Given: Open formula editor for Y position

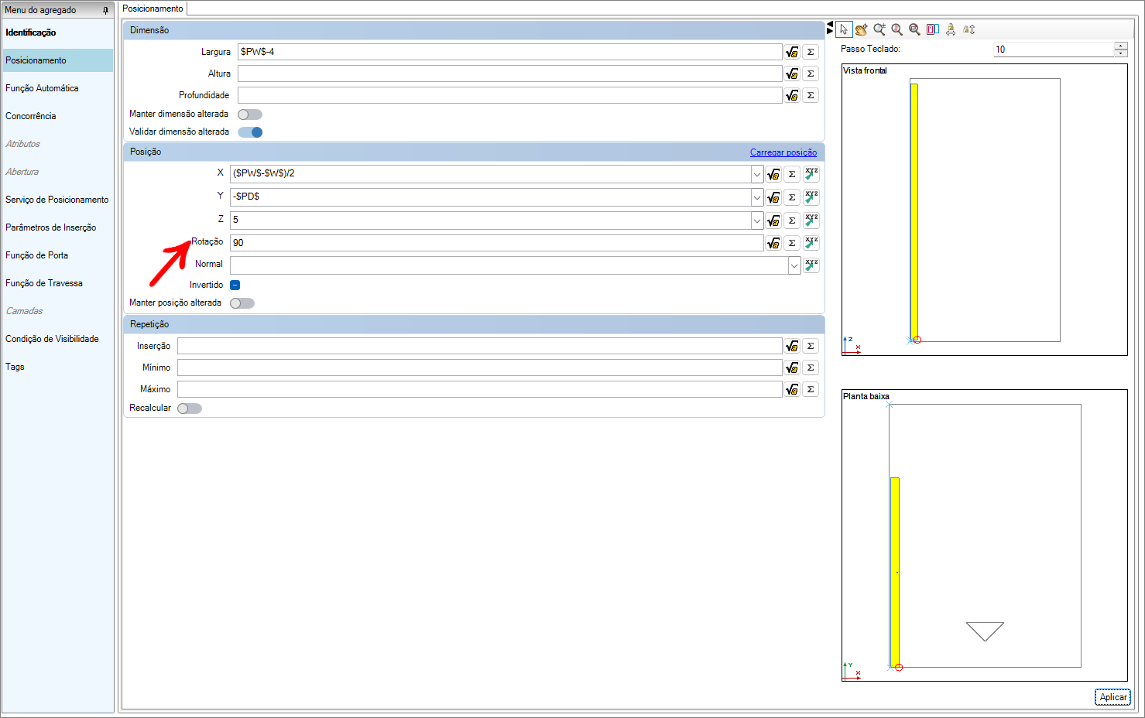Looking at the screenshot, I should tap(773, 197).
